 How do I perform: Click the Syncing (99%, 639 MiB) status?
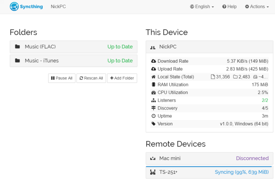tap(242, 172)
